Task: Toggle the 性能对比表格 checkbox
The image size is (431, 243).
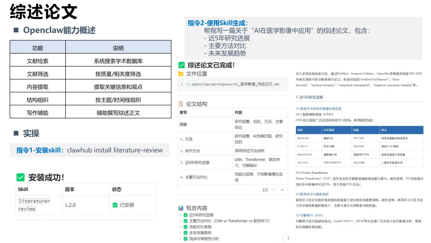Action: (186, 227)
